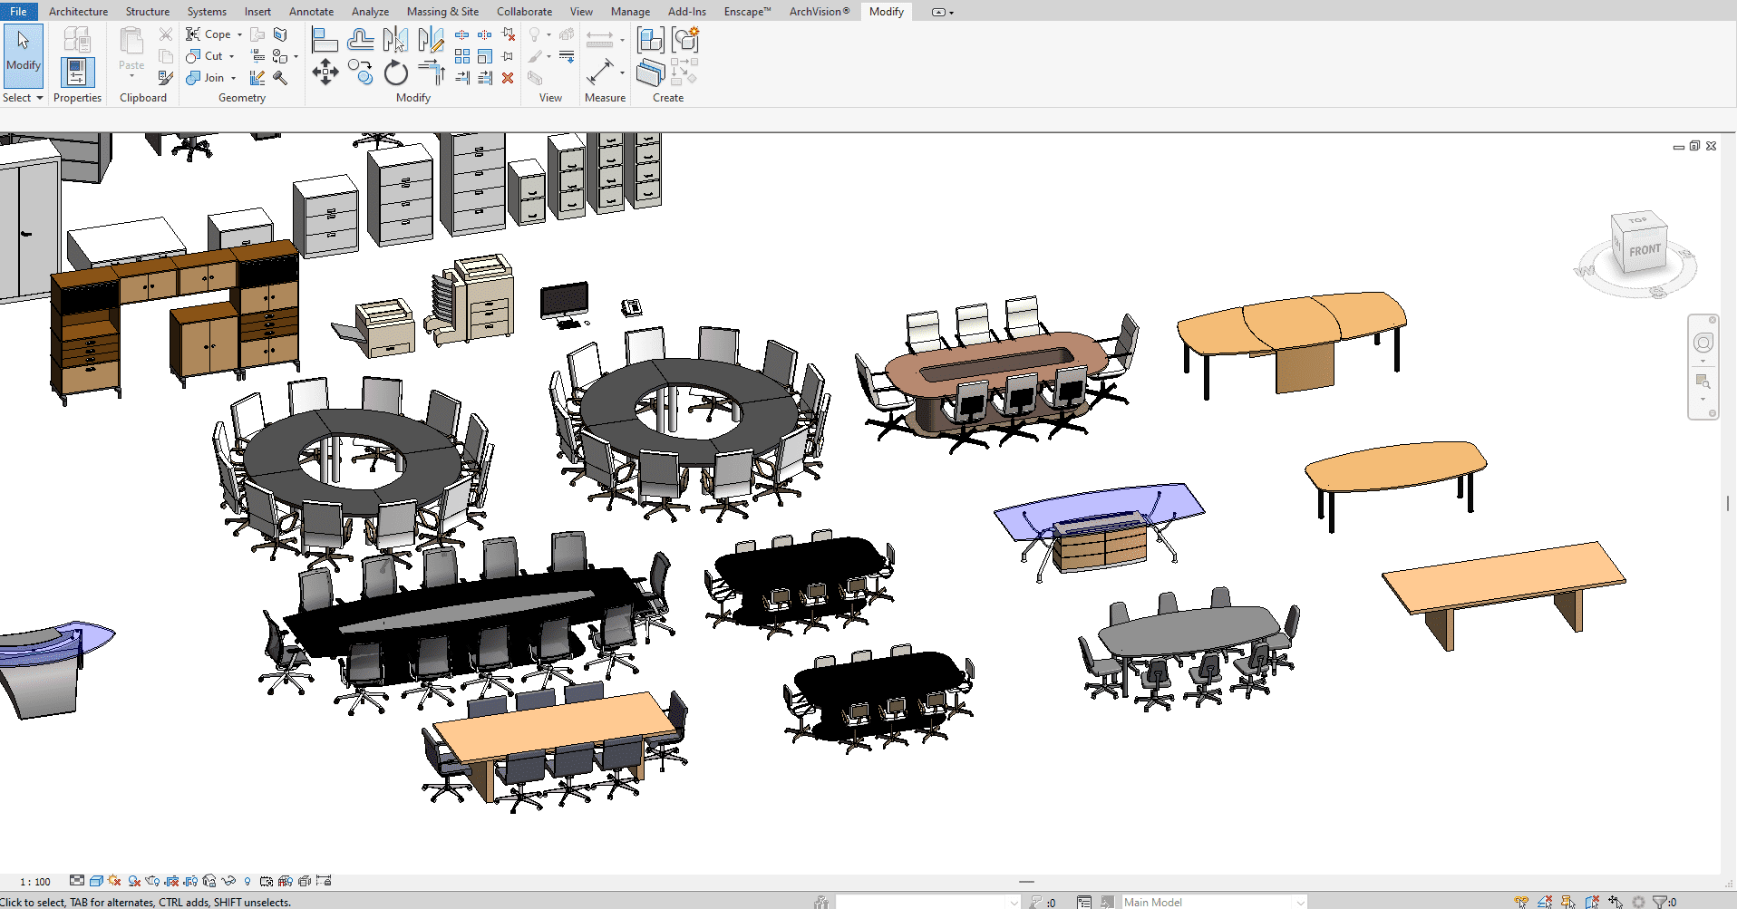This screenshot has width=1737, height=909.
Task: Select the Move tool in Modify panel
Action: coord(325,72)
